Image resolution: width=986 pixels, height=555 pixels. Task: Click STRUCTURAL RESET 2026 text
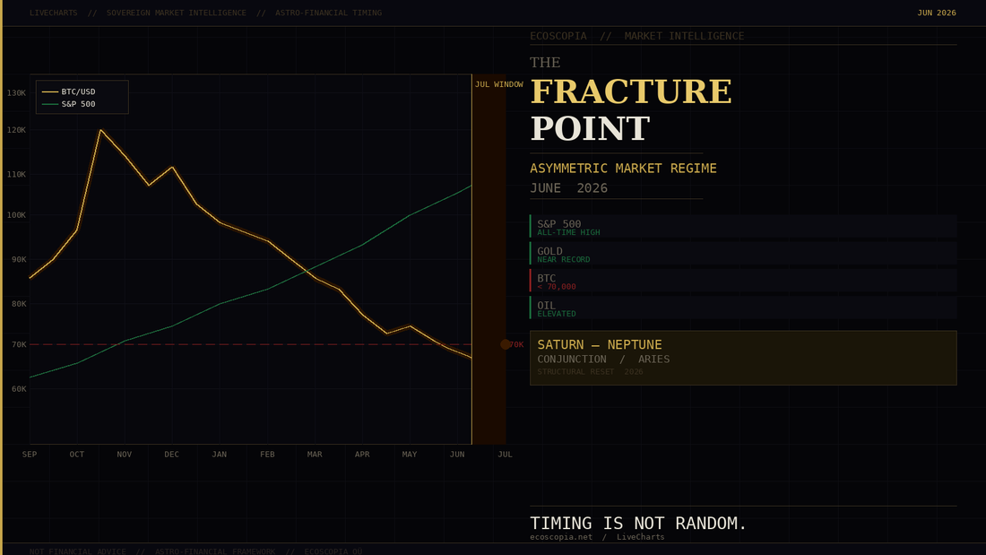[590, 372]
